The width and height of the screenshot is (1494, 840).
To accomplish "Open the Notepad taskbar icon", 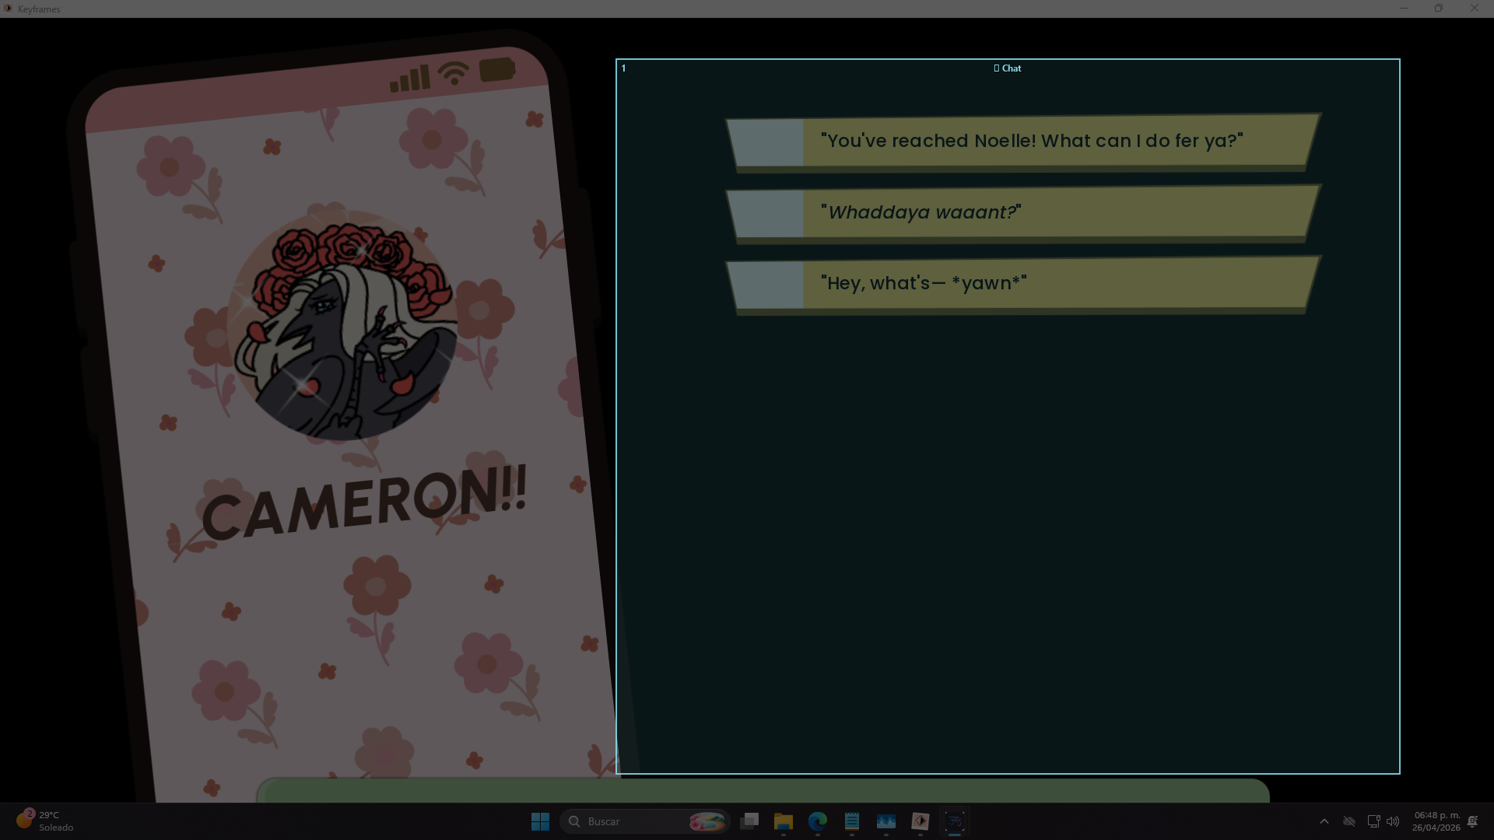I will 852,821.
